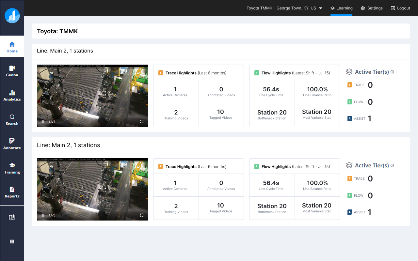
Task: Click Most Variable Stat value in lower card
Action: pyautogui.click(x=317, y=205)
